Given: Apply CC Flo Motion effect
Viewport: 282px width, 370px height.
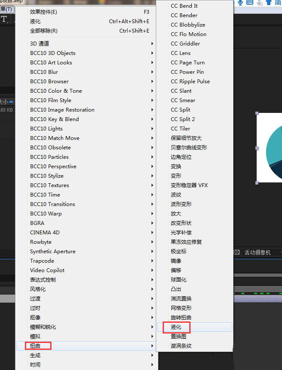Looking at the screenshot, I should 195,34.
